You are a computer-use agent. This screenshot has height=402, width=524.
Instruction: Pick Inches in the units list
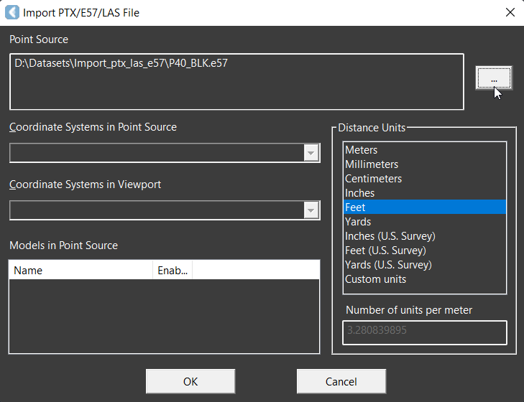(x=359, y=193)
